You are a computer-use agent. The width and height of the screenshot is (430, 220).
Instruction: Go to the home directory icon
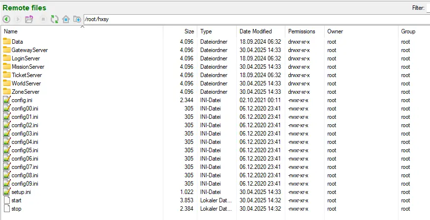pyautogui.click(x=66, y=19)
